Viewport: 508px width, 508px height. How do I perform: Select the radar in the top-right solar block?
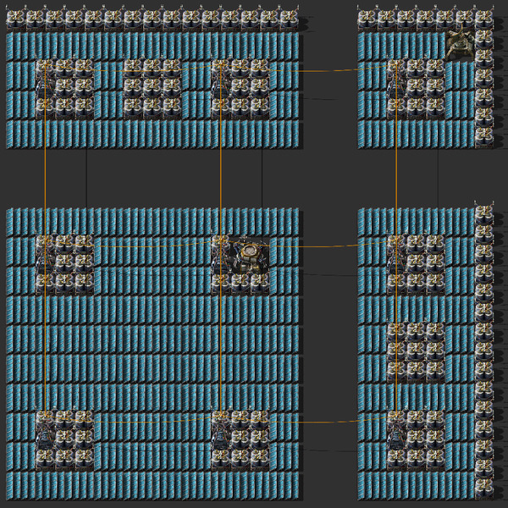click(460, 46)
